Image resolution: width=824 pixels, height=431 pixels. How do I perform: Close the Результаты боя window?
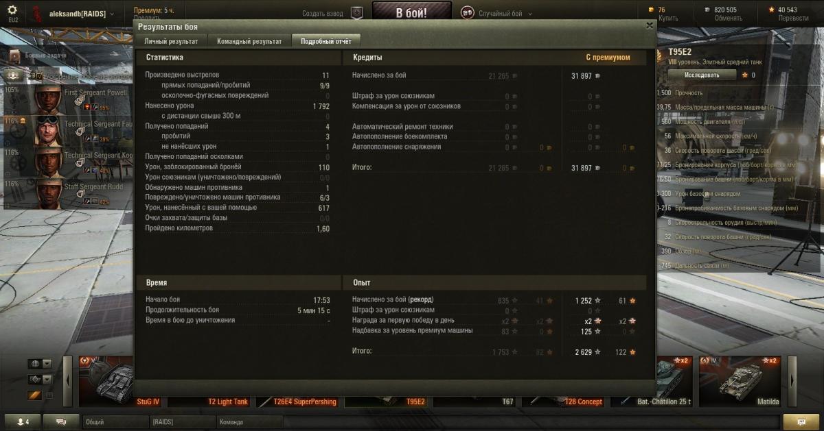pos(650,25)
